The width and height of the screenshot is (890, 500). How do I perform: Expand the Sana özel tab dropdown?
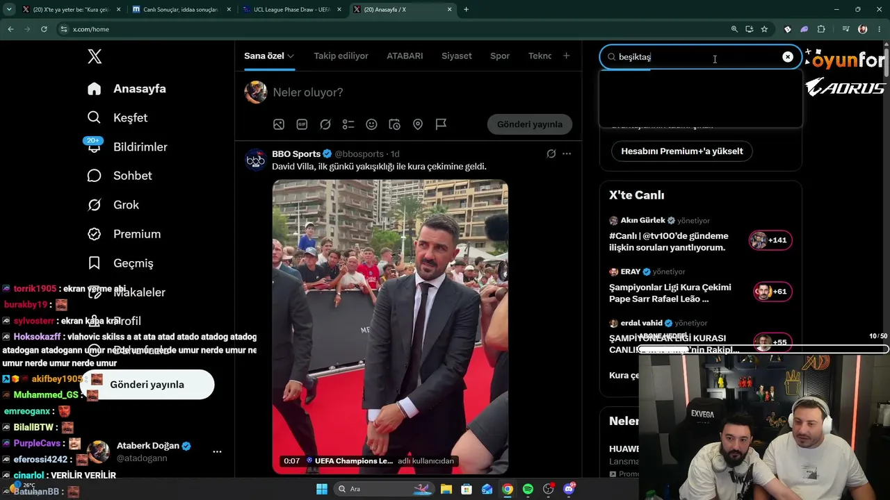290,56
